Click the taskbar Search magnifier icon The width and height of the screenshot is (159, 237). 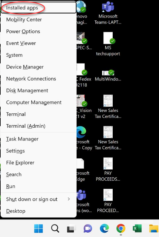point(55,228)
